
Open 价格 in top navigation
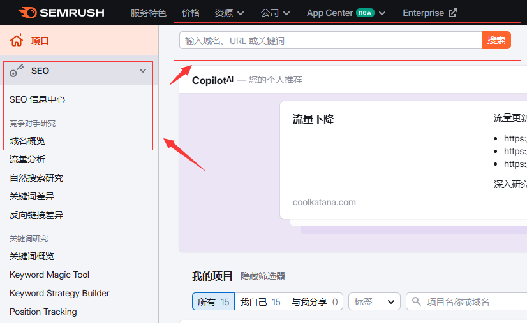click(191, 13)
